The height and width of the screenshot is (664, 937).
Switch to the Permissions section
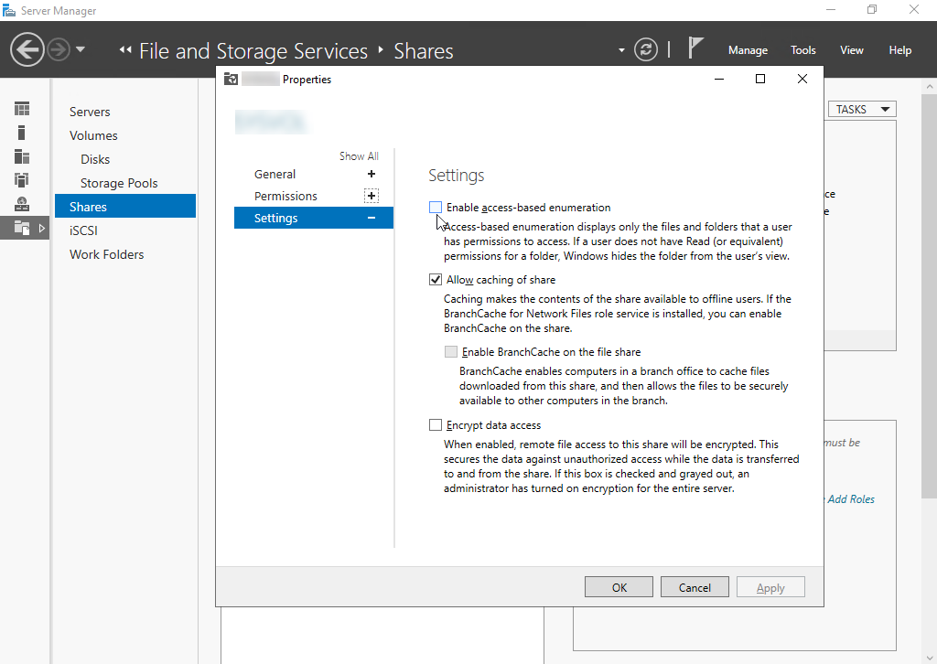click(285, 196)
